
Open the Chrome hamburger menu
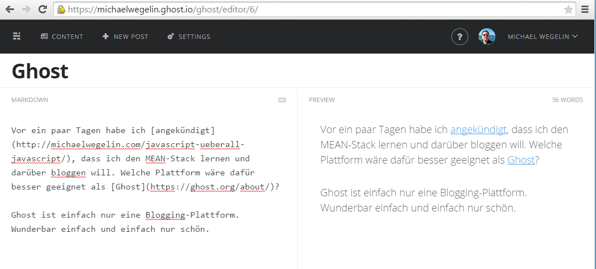click(585, 10)
